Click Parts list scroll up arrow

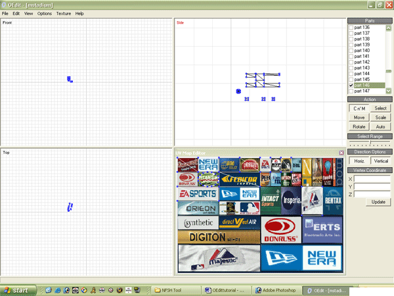pos(389,28)
